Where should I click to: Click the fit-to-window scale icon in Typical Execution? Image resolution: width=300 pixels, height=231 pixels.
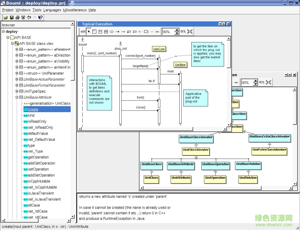(x=190, y=32)
